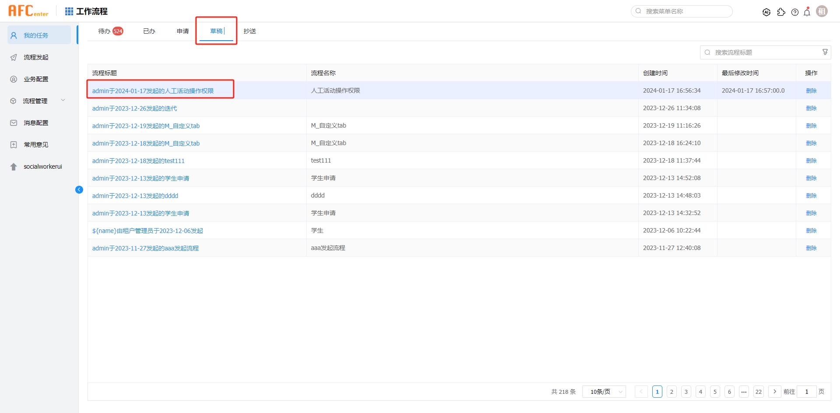The height and width of the screenshot is (413, 840).
Task: Click the next page arrow
Action: [774, 392]
